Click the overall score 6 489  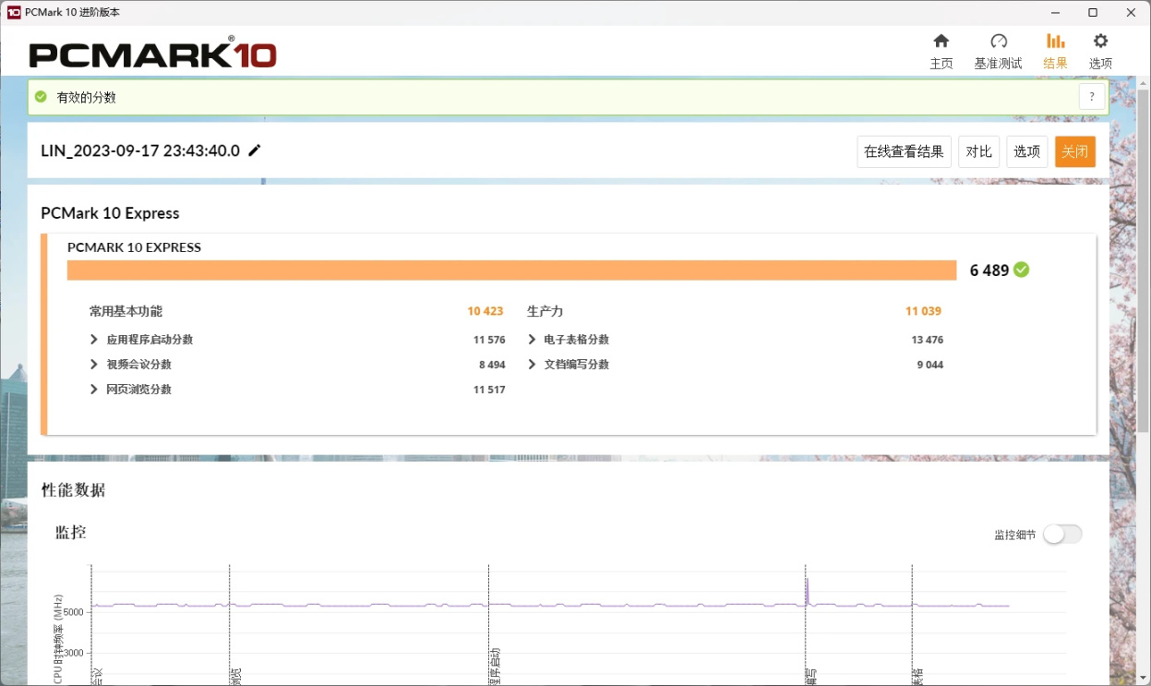[x=989, y=271]
